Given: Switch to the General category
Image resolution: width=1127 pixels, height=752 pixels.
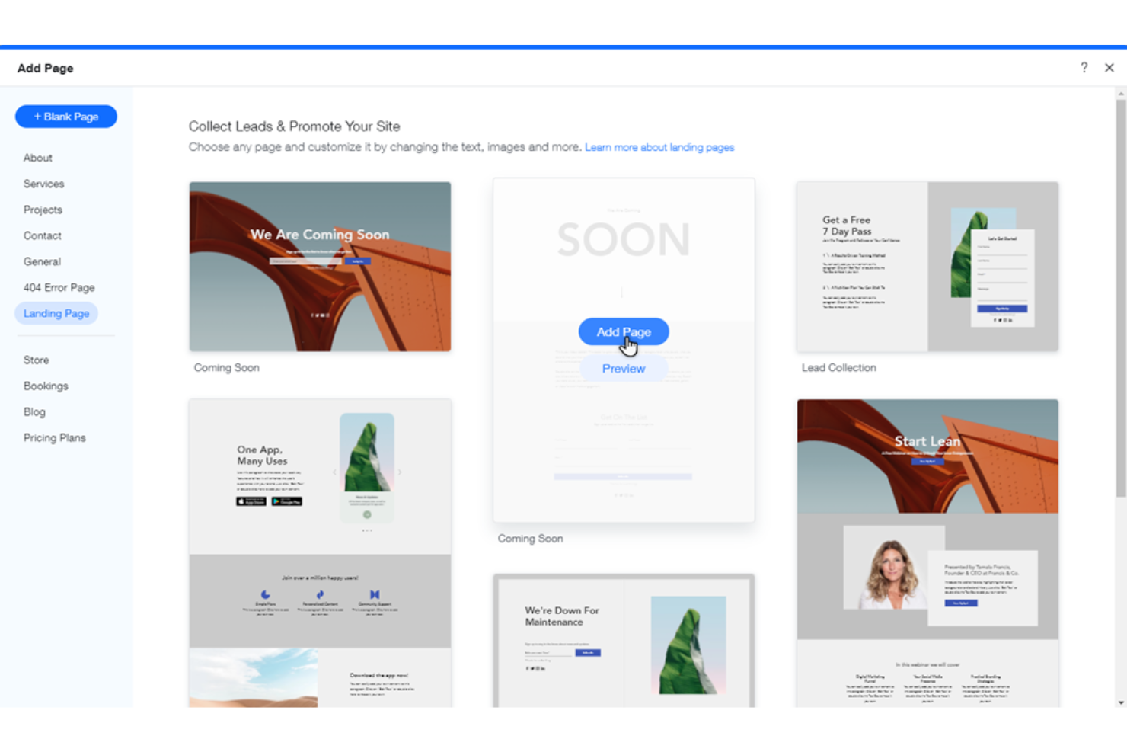Looking at the screenshot, I should pyautogui.click(x=42, y=261).
